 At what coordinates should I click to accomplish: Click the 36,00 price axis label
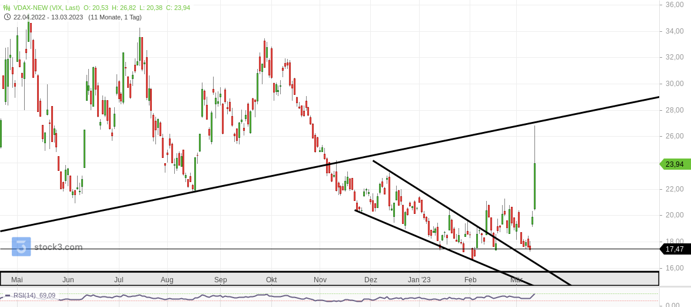675,4
